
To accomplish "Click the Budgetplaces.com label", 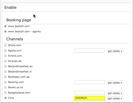I will [x=19, y=93].
